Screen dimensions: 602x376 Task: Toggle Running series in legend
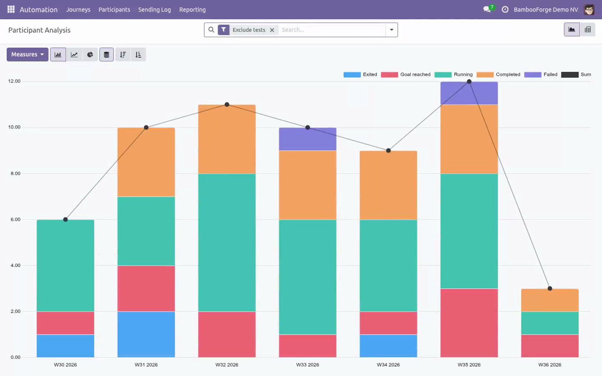point(453,74)
